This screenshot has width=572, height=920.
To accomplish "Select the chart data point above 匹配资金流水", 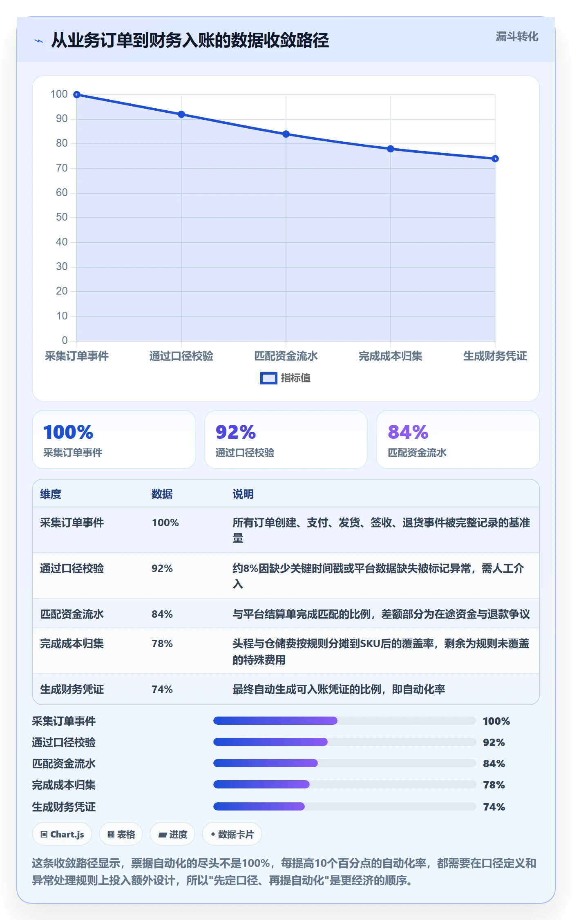I will coord(286,134).
